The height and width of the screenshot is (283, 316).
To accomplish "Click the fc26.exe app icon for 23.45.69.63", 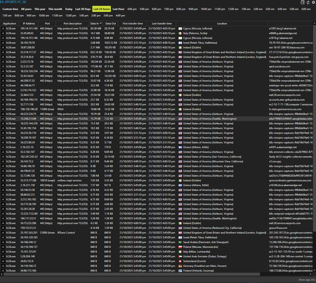I will click(x=3, y=33).
